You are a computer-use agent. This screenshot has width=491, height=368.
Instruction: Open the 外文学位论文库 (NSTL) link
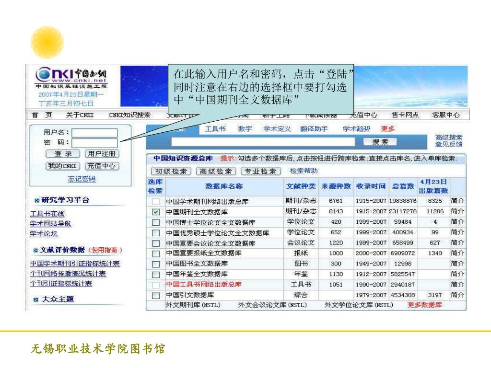[359, 305]
